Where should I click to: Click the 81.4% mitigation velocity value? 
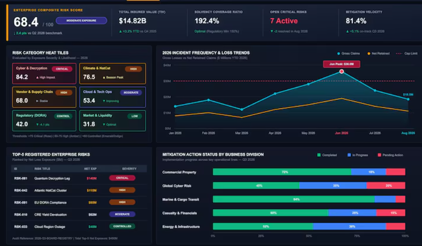point(356,21)
